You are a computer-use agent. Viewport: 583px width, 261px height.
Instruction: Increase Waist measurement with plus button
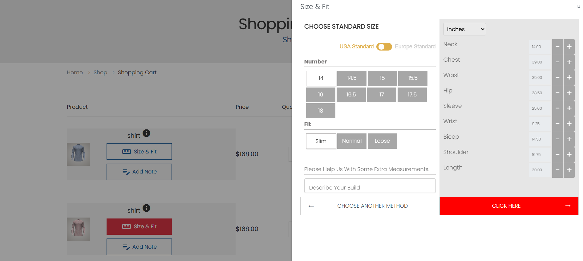tap(569, 77)
